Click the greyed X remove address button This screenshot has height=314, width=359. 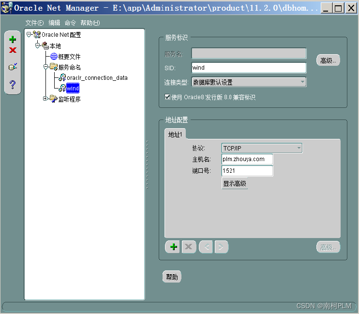189,247
